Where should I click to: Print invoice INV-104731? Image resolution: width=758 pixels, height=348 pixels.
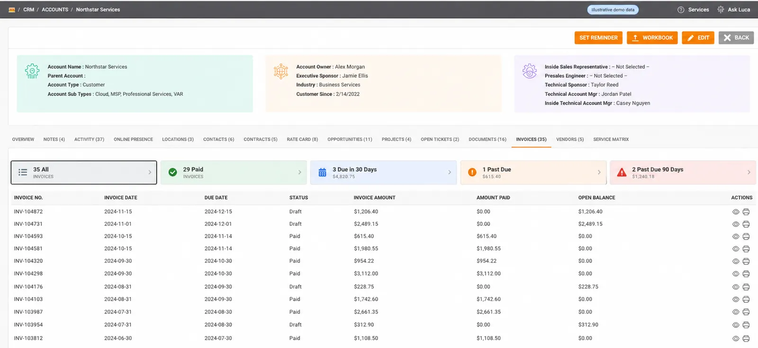coord(746,224)
